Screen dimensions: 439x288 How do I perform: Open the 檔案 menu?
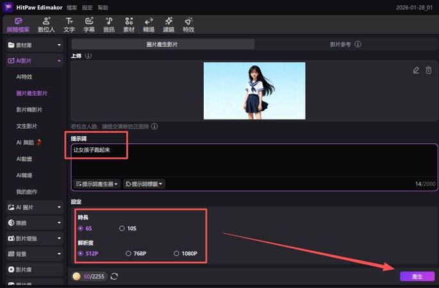point(71,7)
